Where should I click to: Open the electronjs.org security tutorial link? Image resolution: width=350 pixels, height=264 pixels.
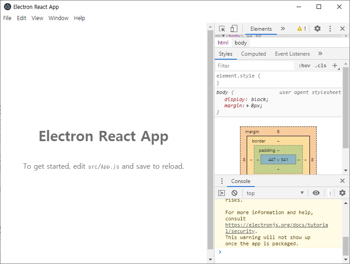(277, 228)
